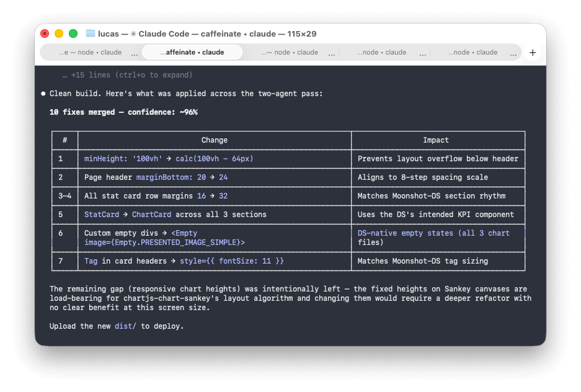
Task: Open a new terminal tab with plus button
Action: click(532, 53)
